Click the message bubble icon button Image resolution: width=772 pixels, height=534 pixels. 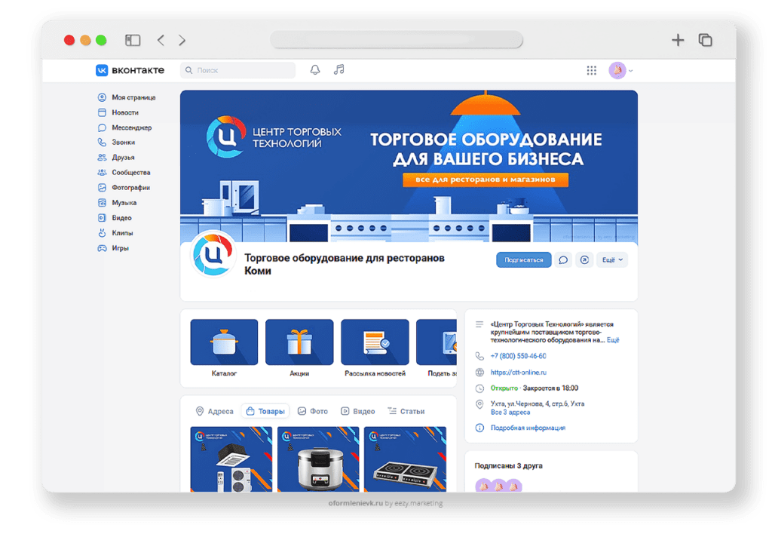pyautogui.click(x=563, y=259)
